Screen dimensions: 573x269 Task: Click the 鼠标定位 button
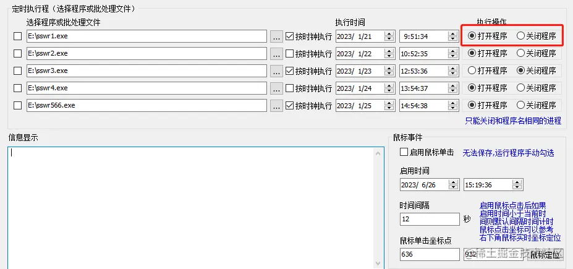point(545,254)
